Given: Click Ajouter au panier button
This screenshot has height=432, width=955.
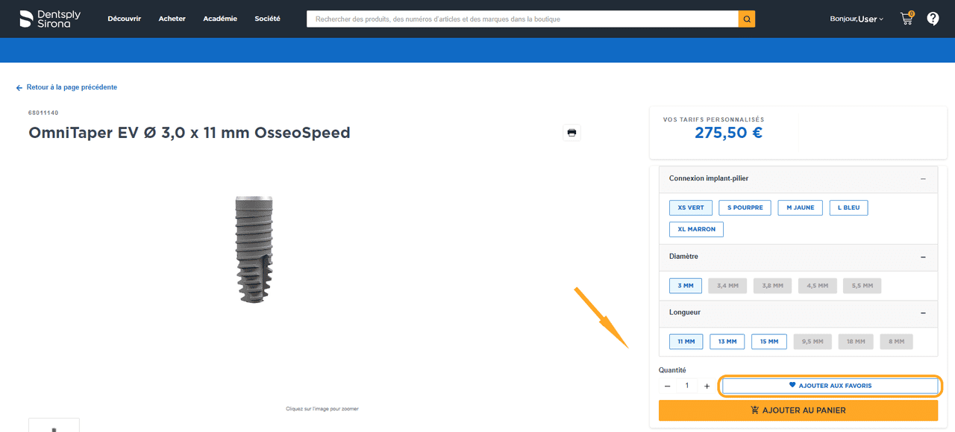Looking at the screenshot, I should [798, 410].
